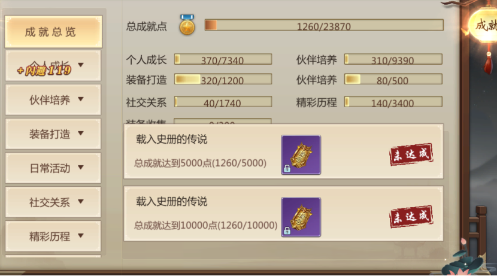Click the 精彩历程 140/3400 progress bar
Viewport: 497px width, 276px height.
tap(393, 102)
